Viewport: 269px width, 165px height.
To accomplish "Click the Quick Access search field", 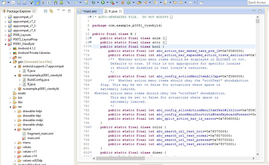I will (x=258, y=2).
